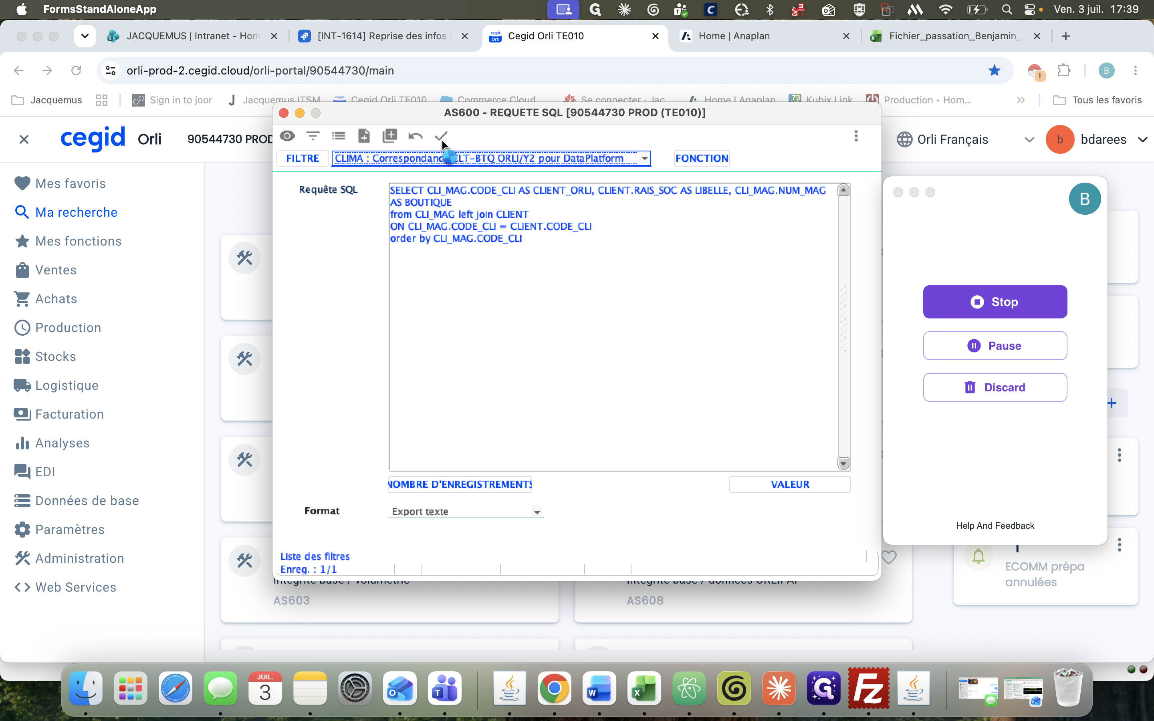Open the Orli Français language dropdown

1029,140
